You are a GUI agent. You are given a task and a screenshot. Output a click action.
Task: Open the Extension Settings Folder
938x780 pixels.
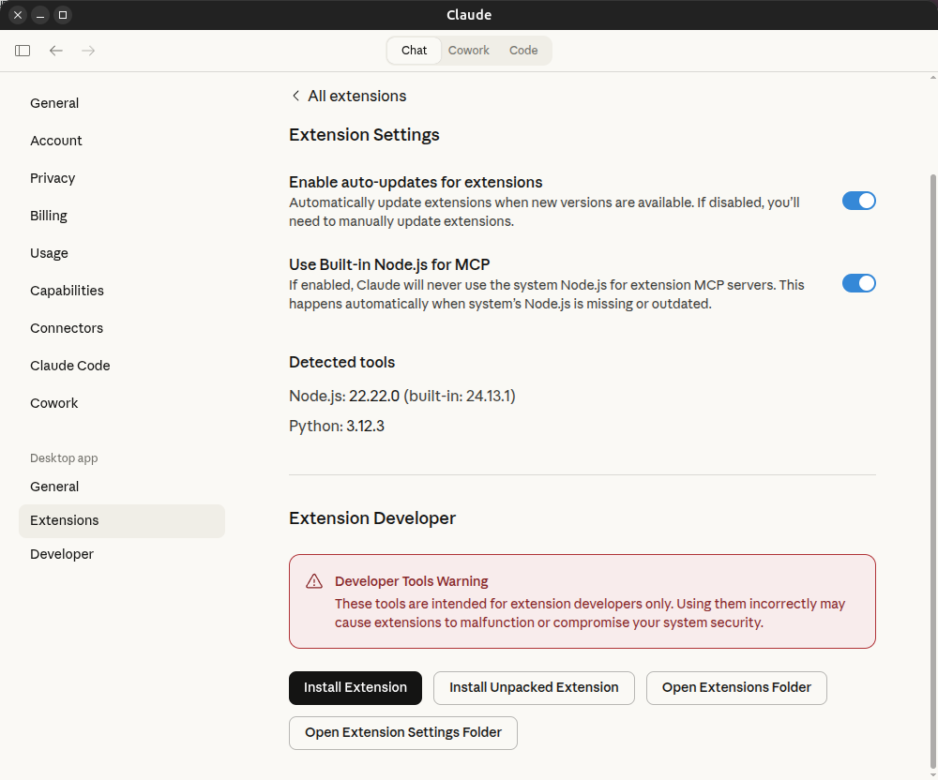402,733
